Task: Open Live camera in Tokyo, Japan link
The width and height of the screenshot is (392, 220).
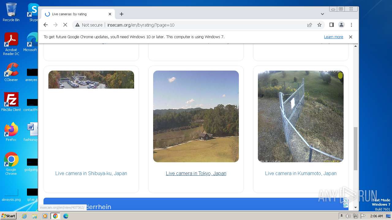Action: click(x=196, y=173)
